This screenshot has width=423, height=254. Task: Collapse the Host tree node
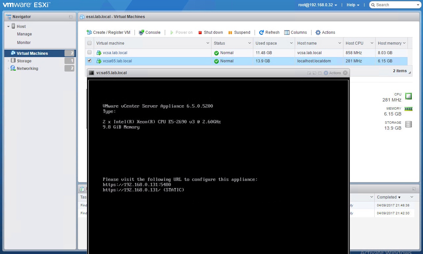(x=9, y=26)
